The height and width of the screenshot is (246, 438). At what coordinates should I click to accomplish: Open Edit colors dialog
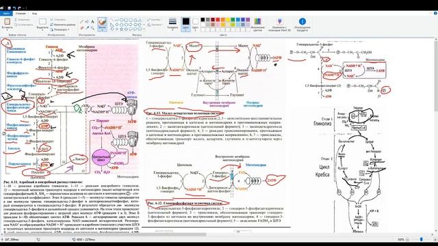pos(257,25)
